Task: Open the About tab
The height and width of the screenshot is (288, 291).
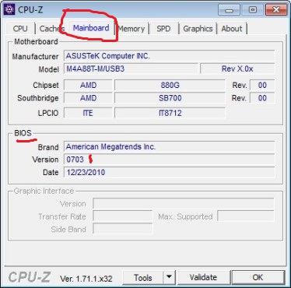Action: point(232,29)
